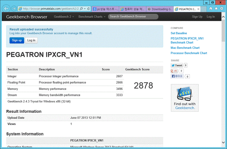Screen dimensions: 227x149
Task: Switch to the 'pc성능 테스트' tab
Action: [105, 9]
